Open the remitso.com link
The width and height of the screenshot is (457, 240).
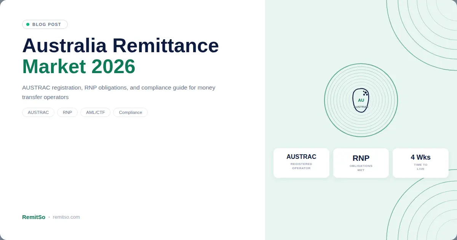coord(66,217)
